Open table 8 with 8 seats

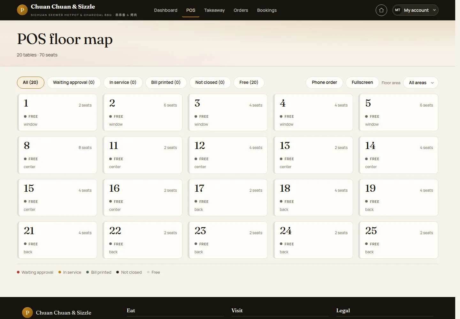[57, 155]
